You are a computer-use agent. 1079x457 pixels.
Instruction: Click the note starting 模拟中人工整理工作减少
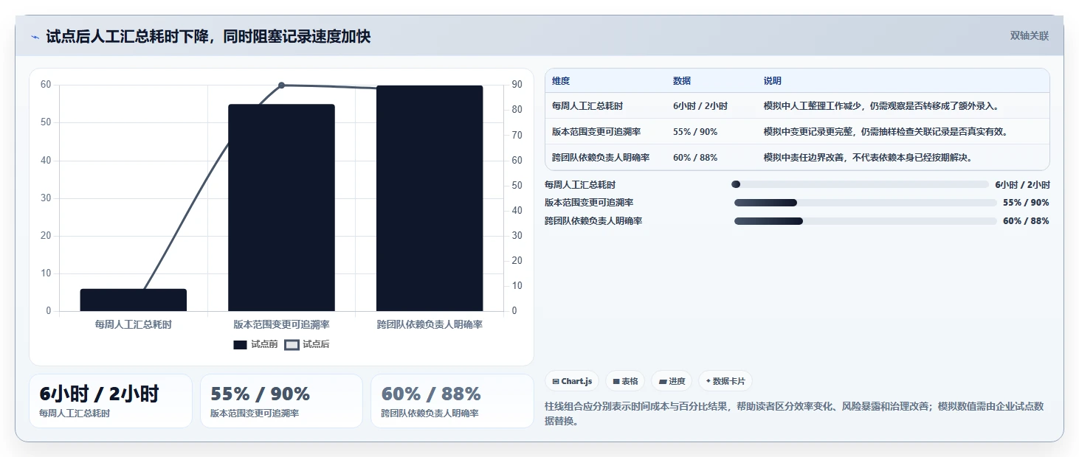click(881, 106)
